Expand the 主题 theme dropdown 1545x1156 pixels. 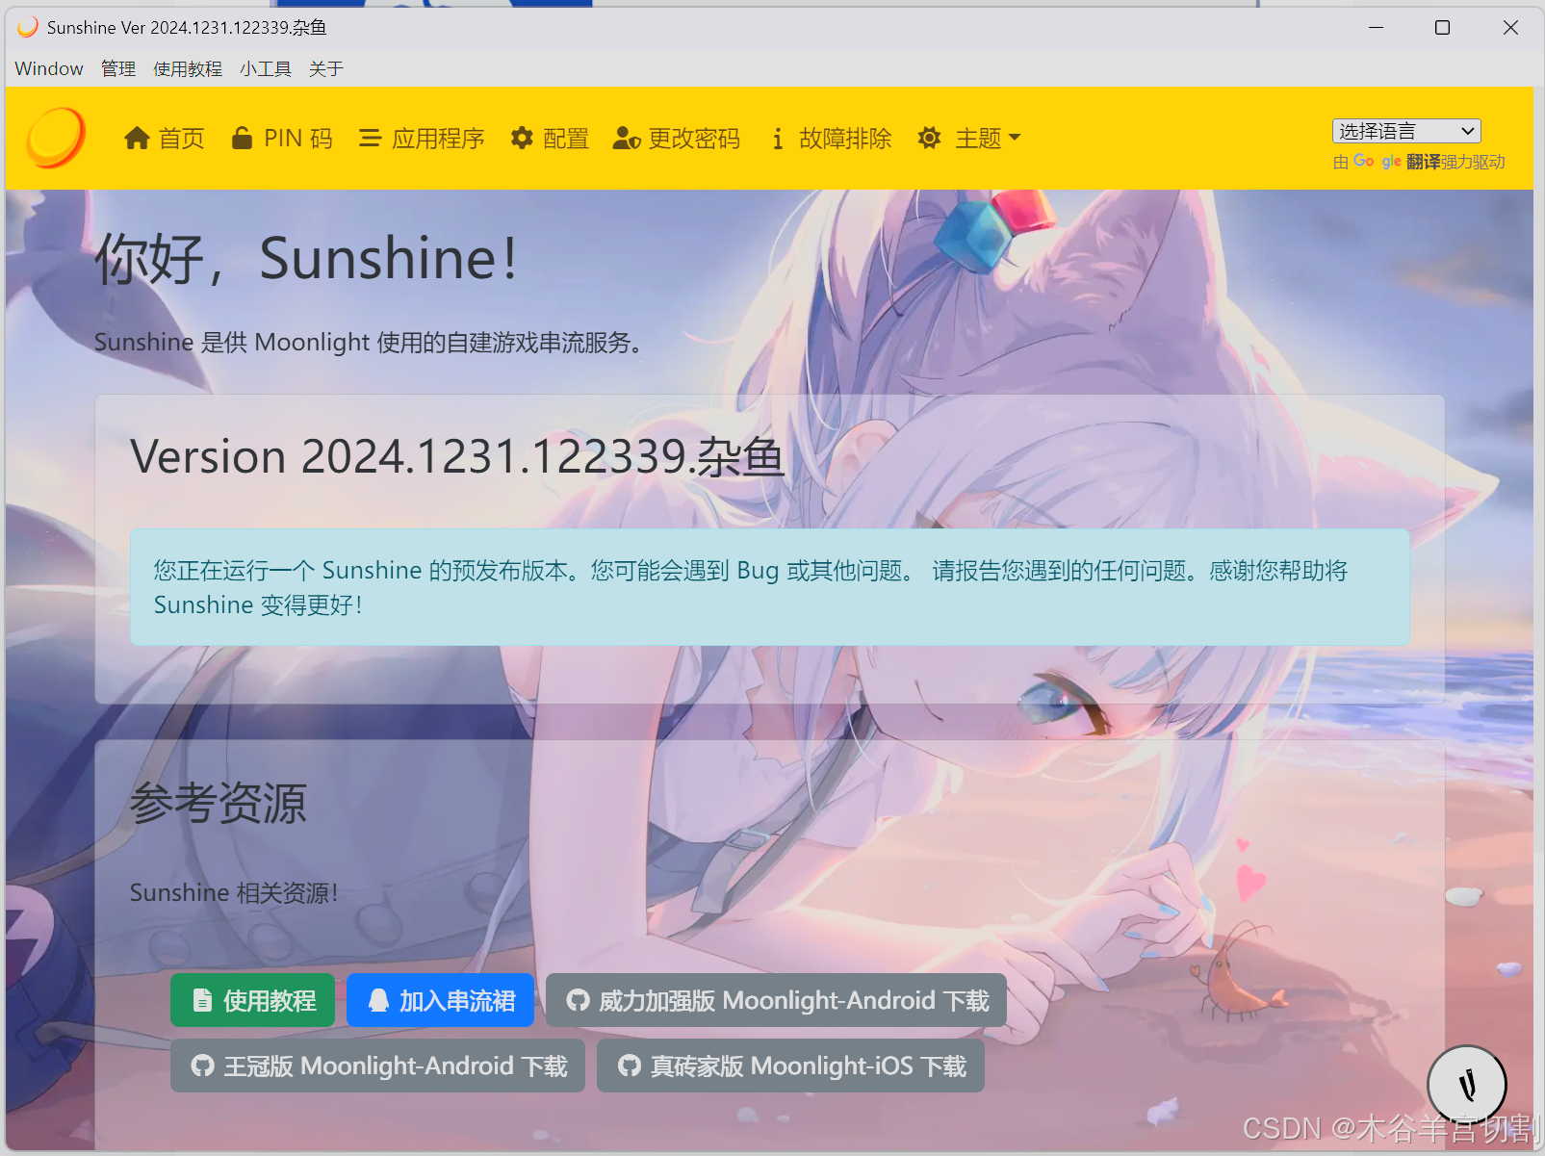(x=969, y=139)
